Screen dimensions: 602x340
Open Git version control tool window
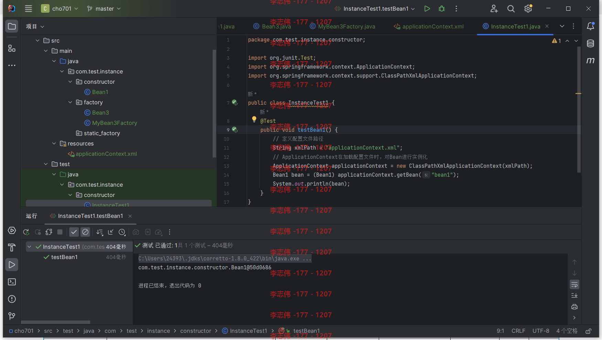pyautogui.click(x=12, y=316)
